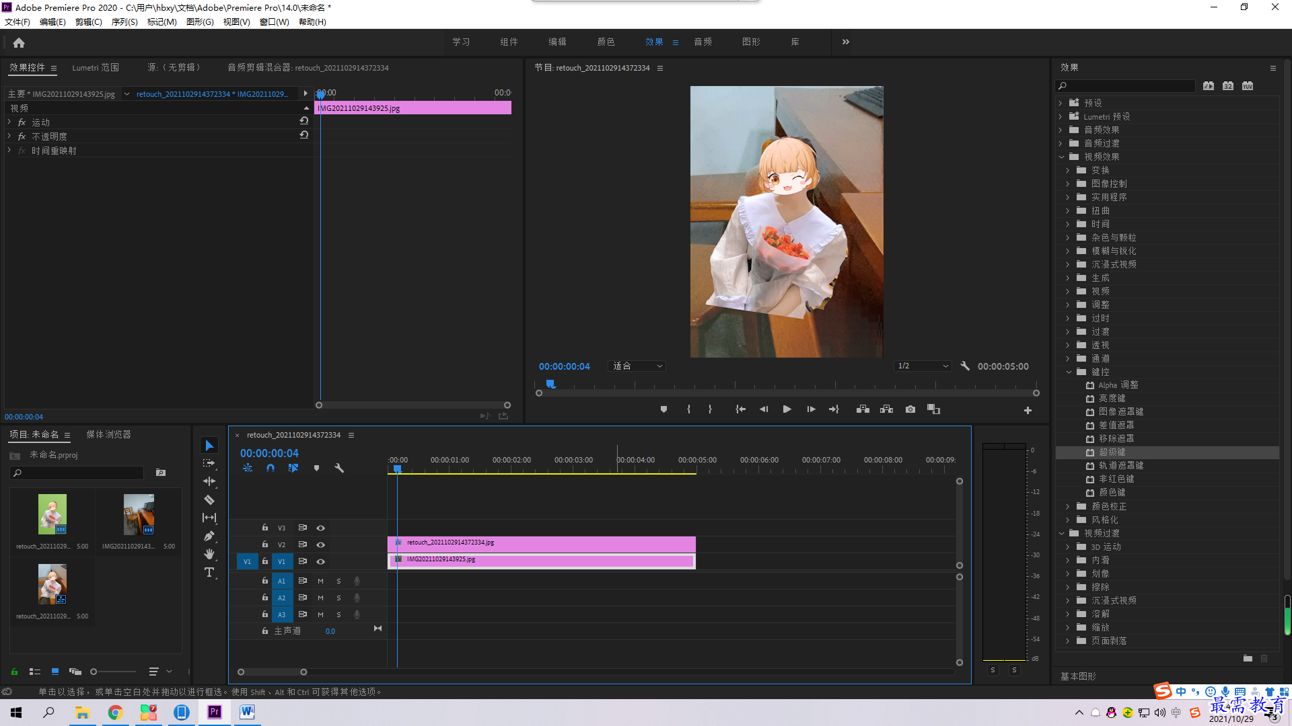Click 32-bit color effects filter icon
Image resolution: width=1292 pixels, height=726 pixels.
1228,86
